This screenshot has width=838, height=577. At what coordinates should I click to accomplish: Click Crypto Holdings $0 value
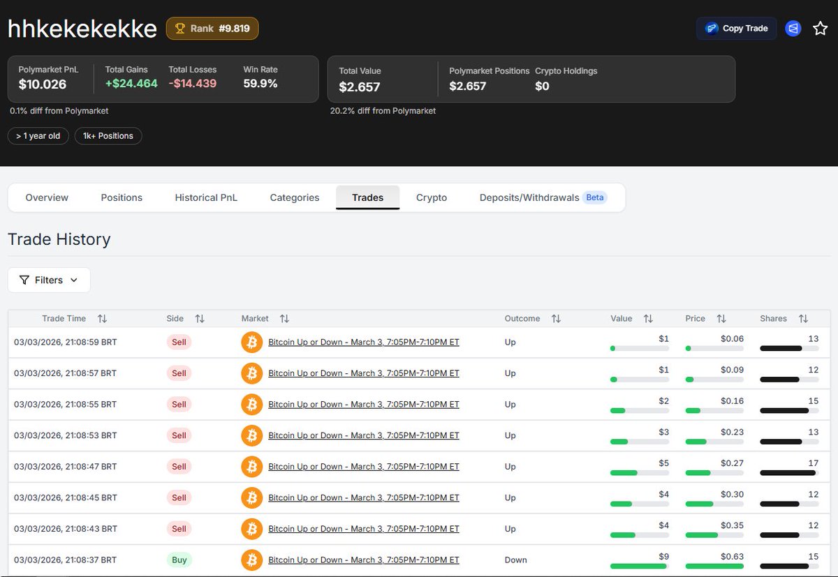[x=542, y=87]
